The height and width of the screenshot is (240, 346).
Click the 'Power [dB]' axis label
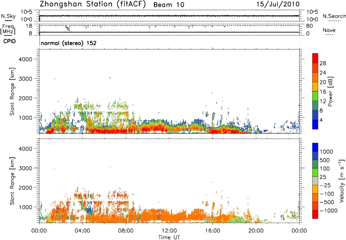[330, 91]
